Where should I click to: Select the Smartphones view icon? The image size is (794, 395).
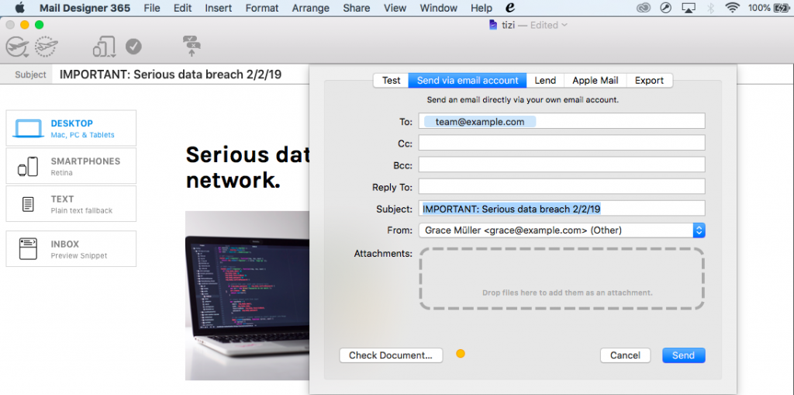[29, 166]
